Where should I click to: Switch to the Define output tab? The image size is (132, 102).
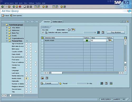coord(57,22)
